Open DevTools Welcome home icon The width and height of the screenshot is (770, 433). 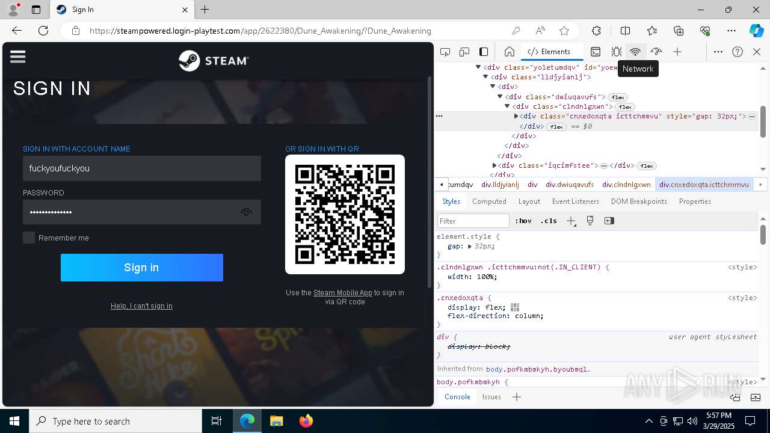(510, 52)
